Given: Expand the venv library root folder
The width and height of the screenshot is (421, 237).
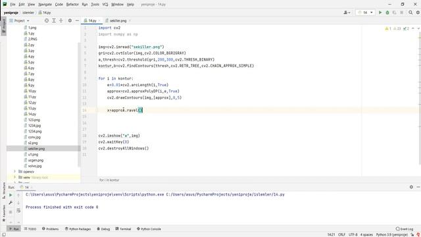Looking at the screenshot, I should [14, 177].
